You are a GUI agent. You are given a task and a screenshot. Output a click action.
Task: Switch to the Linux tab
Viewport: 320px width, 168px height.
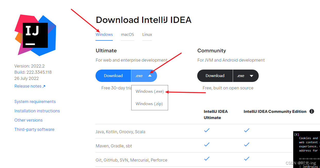pos(147,35)
